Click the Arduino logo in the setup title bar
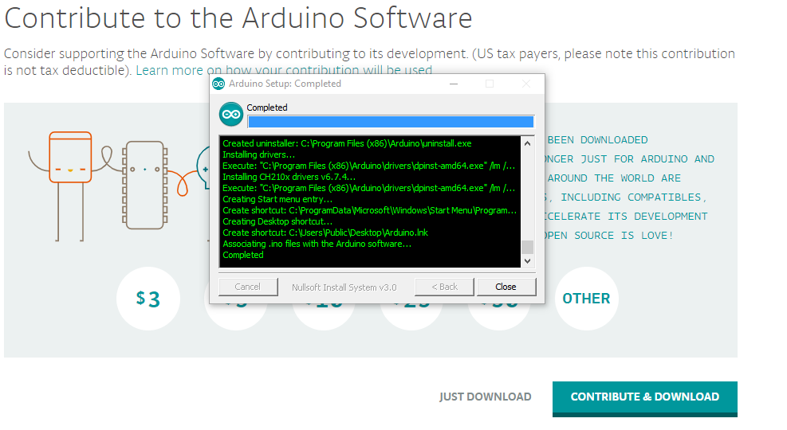The height and width of the screenshot is (430, 787). tap(218, 84)
